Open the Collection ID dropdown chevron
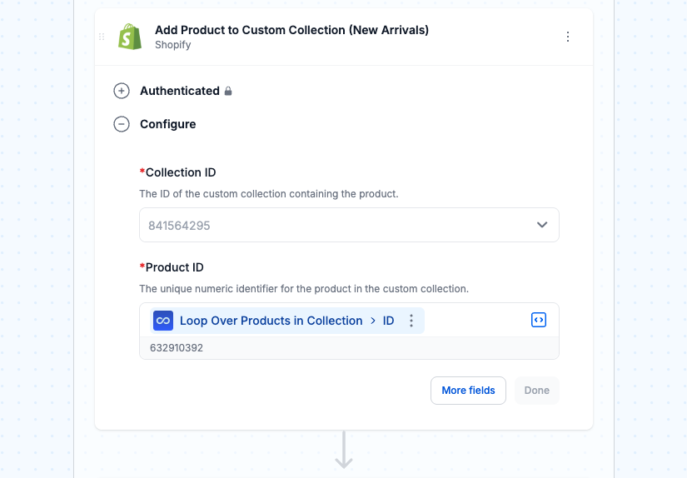The width and height of the screenshot is (687, 478). [x=542, y=225]
